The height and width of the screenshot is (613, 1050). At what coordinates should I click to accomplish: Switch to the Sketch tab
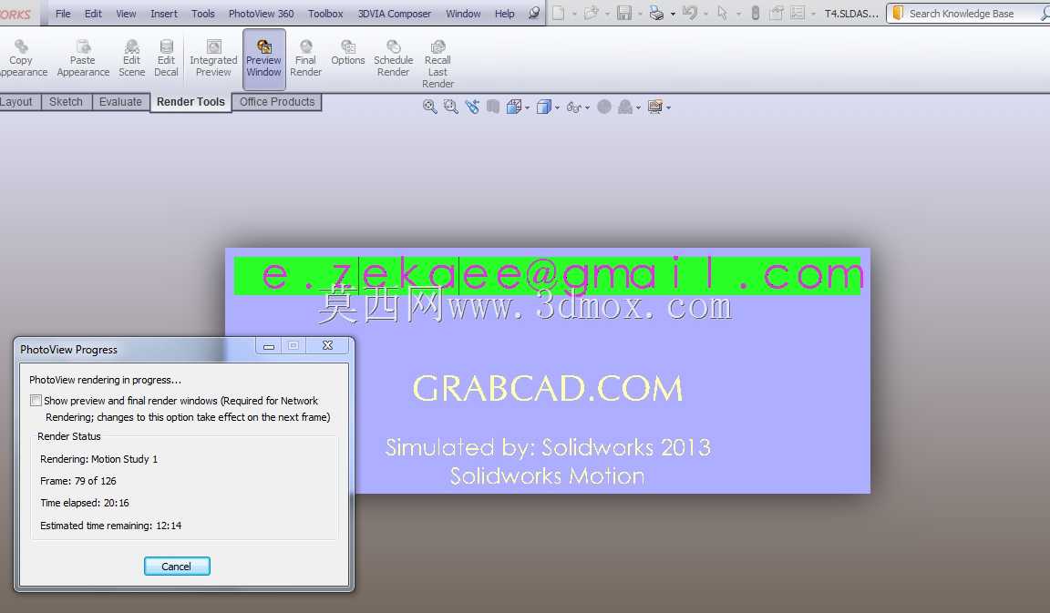pos(66,102)
